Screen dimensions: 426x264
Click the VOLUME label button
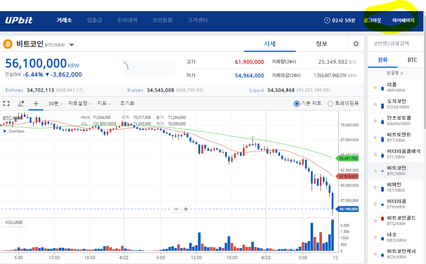point(14,223)
